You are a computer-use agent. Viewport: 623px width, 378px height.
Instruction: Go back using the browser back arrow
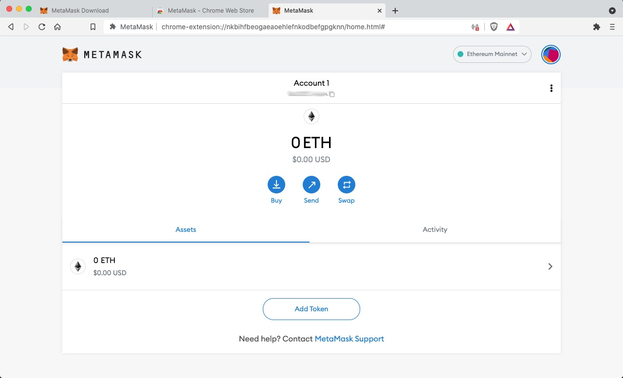tap(11, 27)
